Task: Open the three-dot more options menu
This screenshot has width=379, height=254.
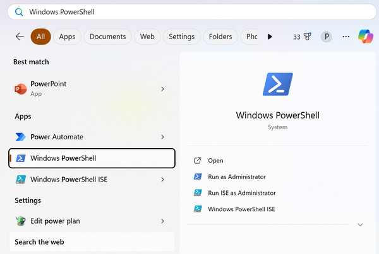Action: coord(346,37)
